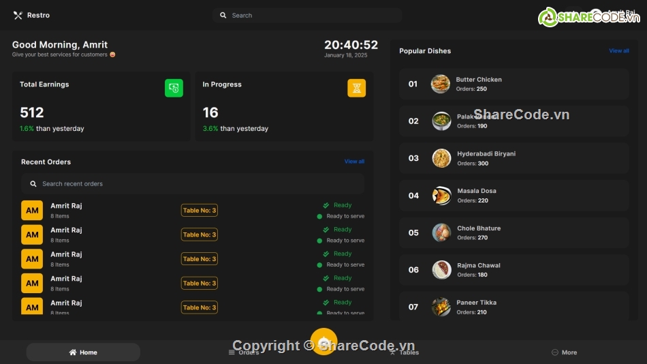
Task: Click the Restro fork-and-knife logo icon
Action: tap(18, 15)
